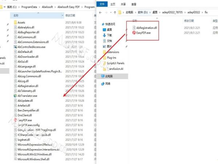
Task: Select AbUpdate.dll file
Action: (x=25, y=101)
